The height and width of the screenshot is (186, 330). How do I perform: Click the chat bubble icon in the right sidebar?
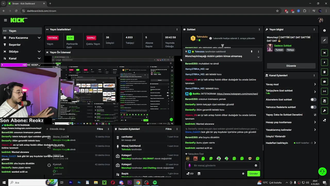[324, 82]
